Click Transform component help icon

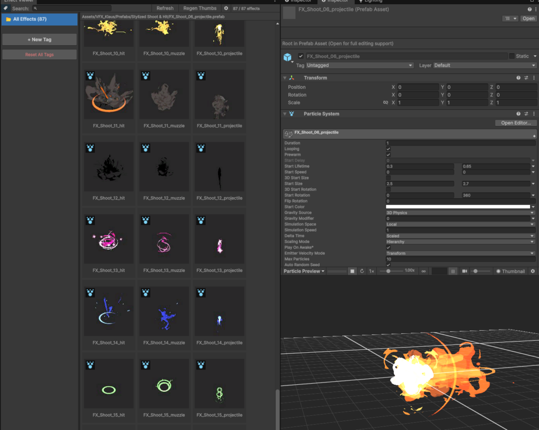[518, 78]
